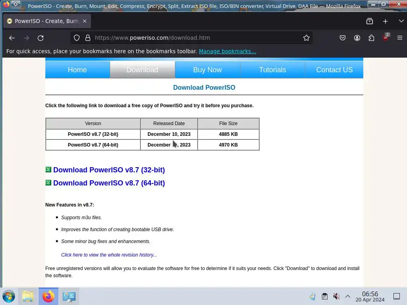This screenshot has width=407, height=305.
Task: Click the device notifier icon in system tray
Action: 312,296
